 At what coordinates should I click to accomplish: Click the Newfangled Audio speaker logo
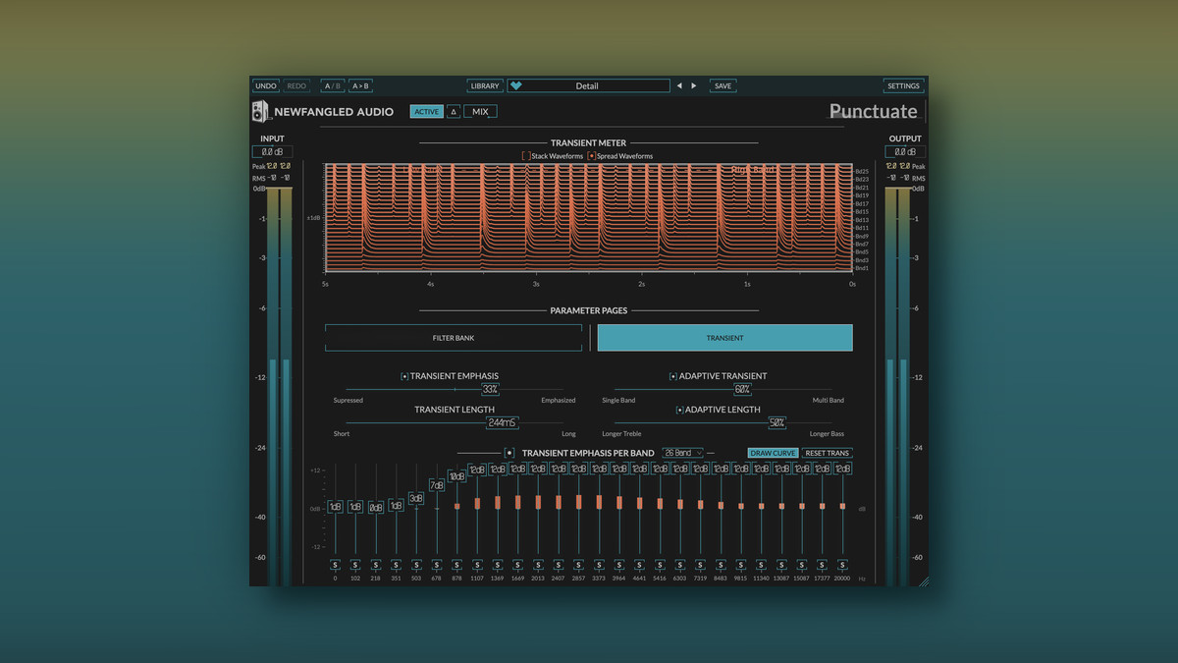(x=261, y=111)
